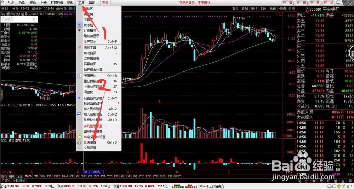Image resolution: width=354 pixels, height=189 pixels.
Task: Click the 交易未登录 status text
Action: (187, 3)
